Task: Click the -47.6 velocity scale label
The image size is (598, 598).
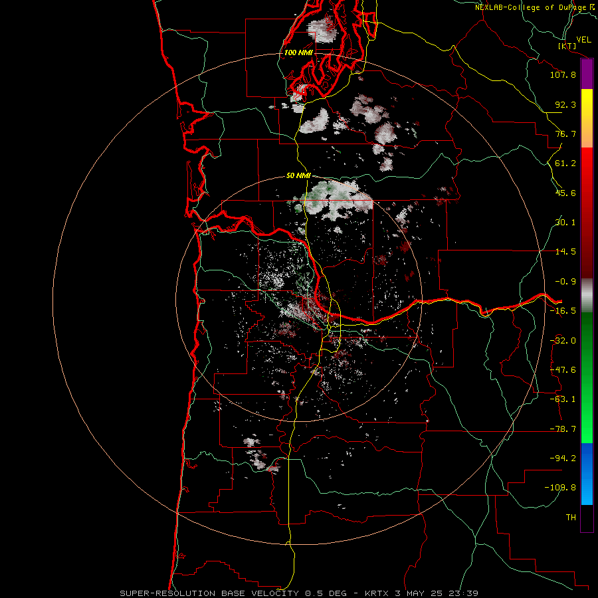Action: 563,370
